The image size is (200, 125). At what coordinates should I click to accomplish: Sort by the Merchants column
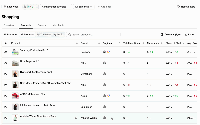point(162,43)
